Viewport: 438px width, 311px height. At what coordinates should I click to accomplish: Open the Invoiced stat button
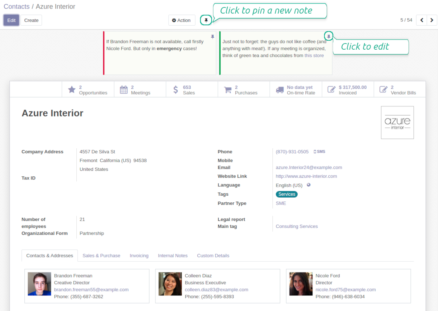coord(348,90)
